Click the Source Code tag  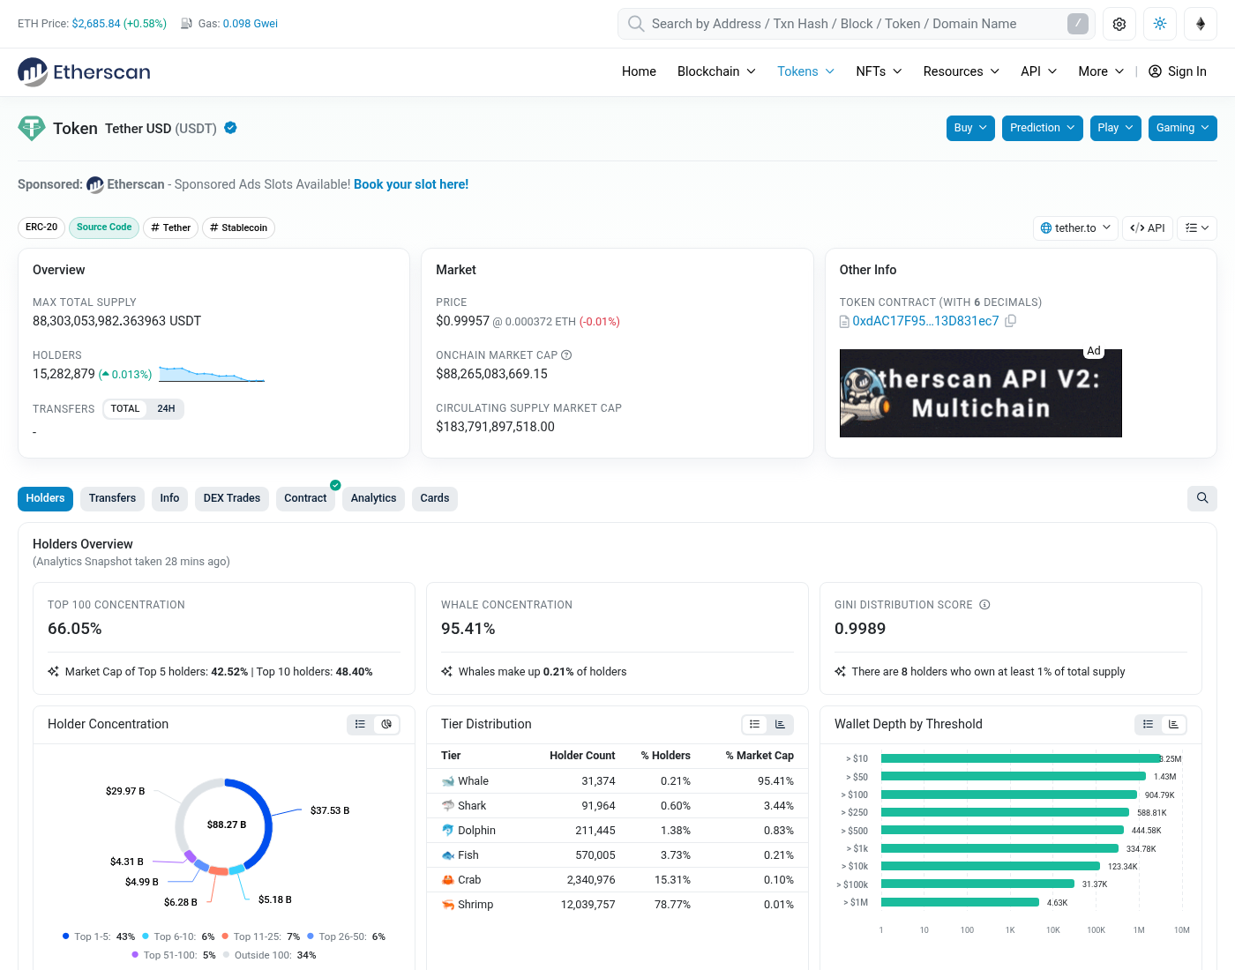[x=104, y=228]
